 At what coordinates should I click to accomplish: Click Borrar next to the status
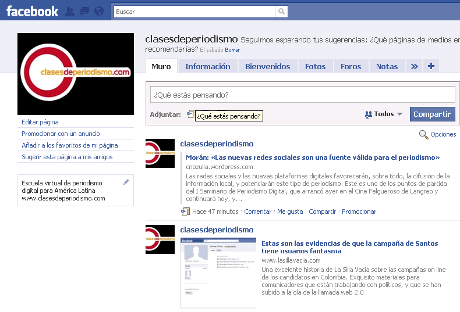pos(232,50)
